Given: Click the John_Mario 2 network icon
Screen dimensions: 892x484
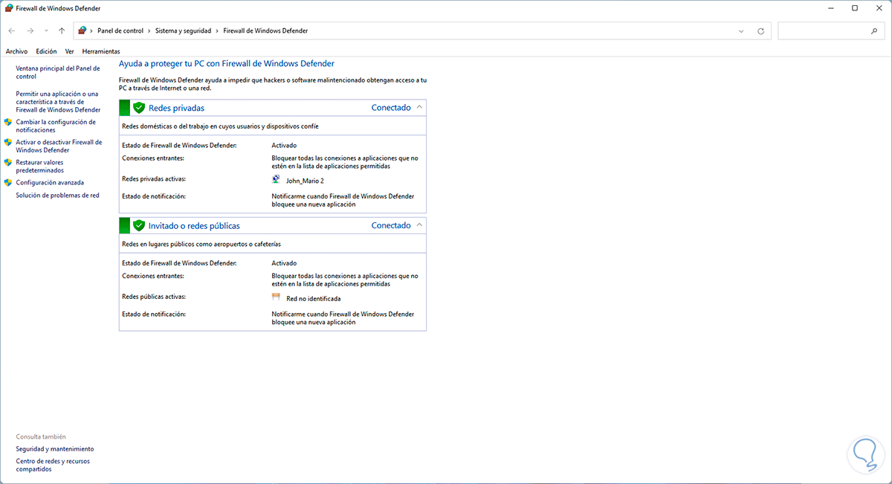Looking at the screenshot, I should 277,180.
